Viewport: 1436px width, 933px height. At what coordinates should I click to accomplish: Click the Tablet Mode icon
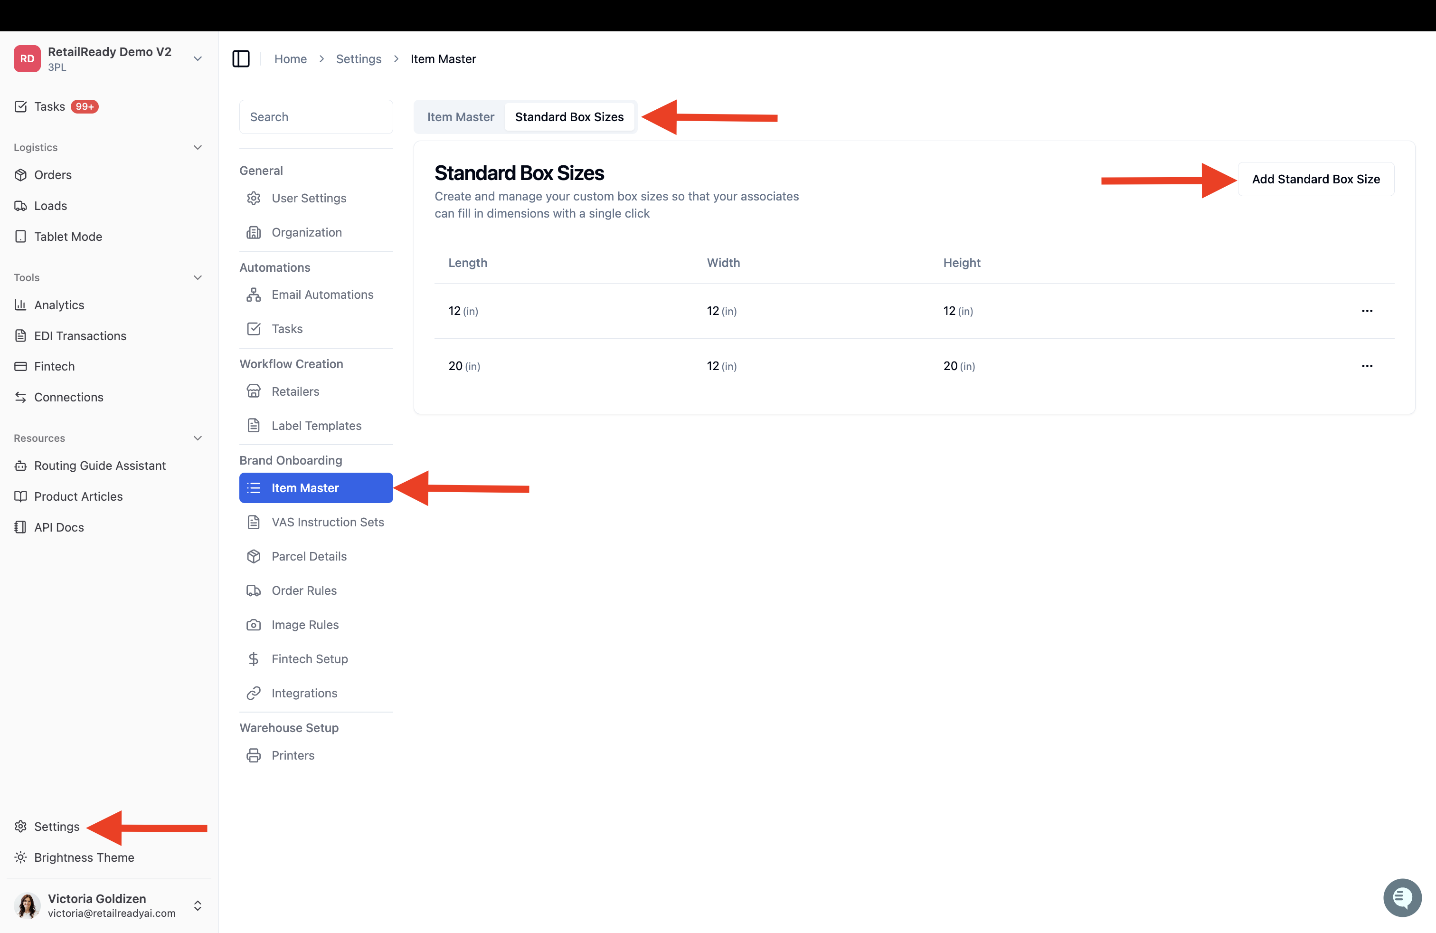pos(20,237)
